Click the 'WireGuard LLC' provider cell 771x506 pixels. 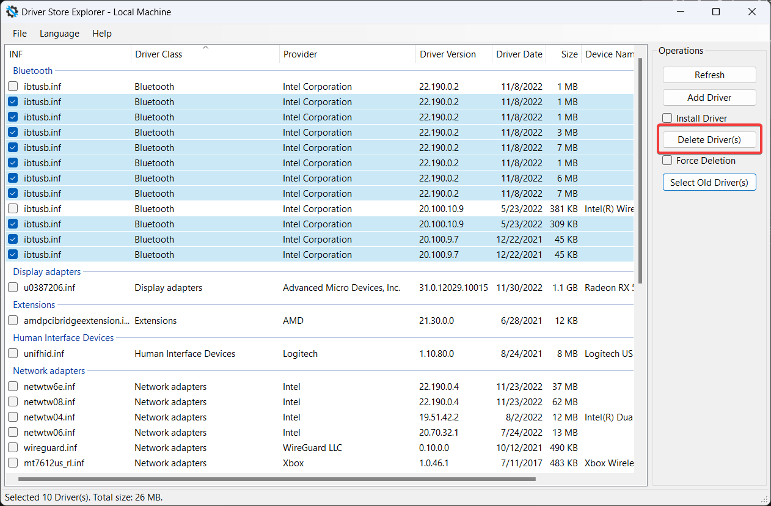[x=312, y=448]
